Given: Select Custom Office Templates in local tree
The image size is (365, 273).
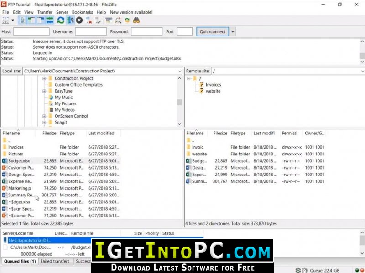Looking at the screenshot, I should [78, 85].
